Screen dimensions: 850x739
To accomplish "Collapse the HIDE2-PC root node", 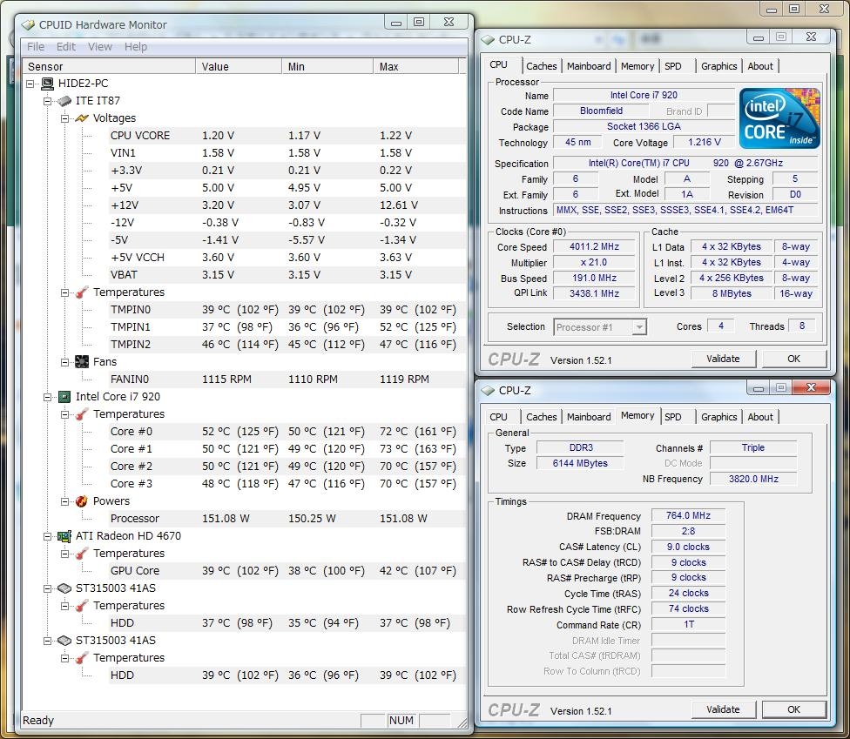I will pyautogui.click(x=30, y=84).
